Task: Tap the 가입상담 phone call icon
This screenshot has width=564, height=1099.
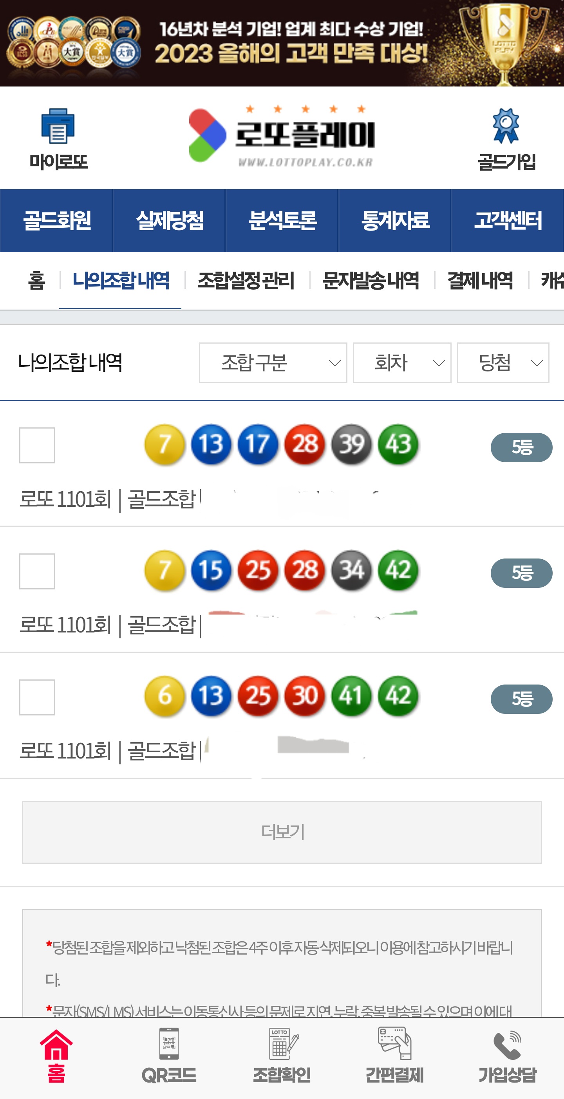Action: [x=507, y=1045]
